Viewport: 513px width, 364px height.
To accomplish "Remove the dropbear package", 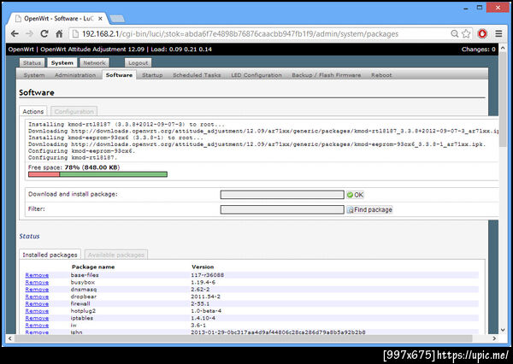I will (x=37, y=296).
